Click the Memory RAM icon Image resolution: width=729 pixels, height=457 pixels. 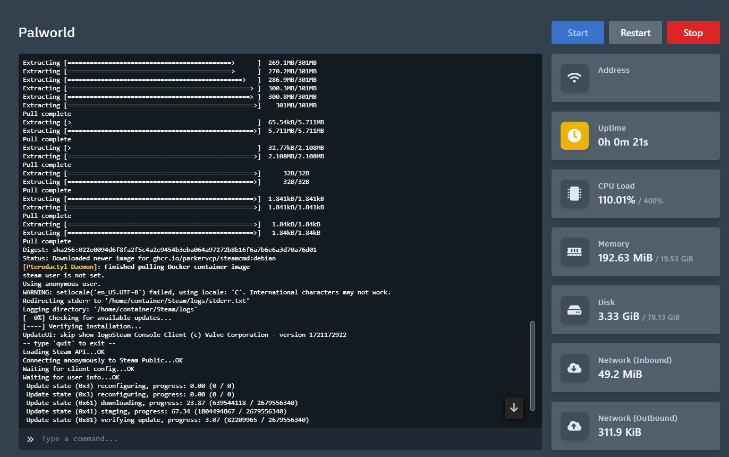click(x=574, y=251)
